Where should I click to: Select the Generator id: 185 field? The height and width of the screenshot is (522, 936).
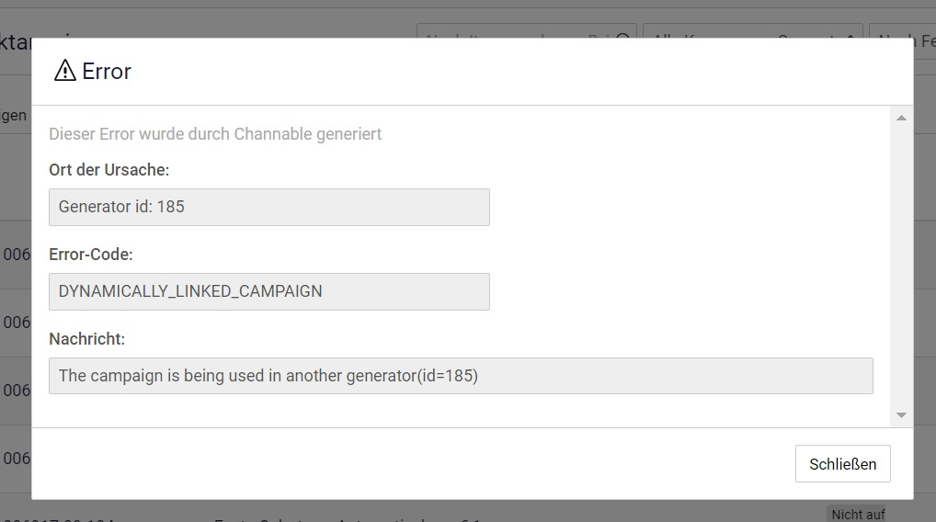[x=269, y=207]
